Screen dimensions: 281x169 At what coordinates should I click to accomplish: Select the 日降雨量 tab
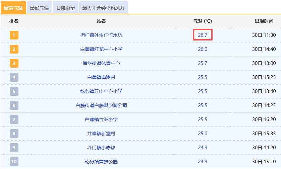[66, 8]
